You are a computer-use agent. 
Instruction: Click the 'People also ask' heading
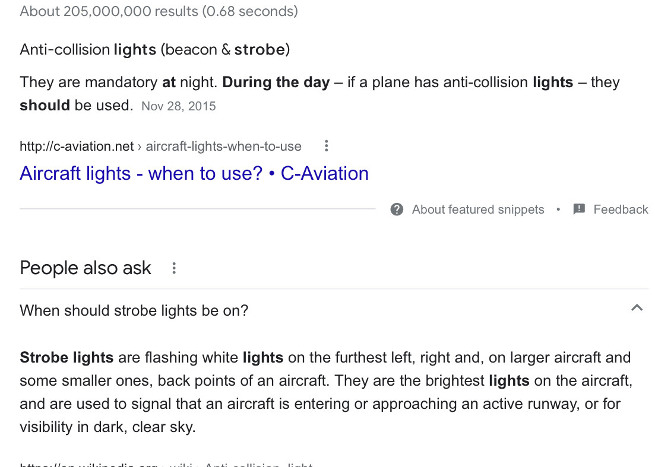click(x=86, y=268)
